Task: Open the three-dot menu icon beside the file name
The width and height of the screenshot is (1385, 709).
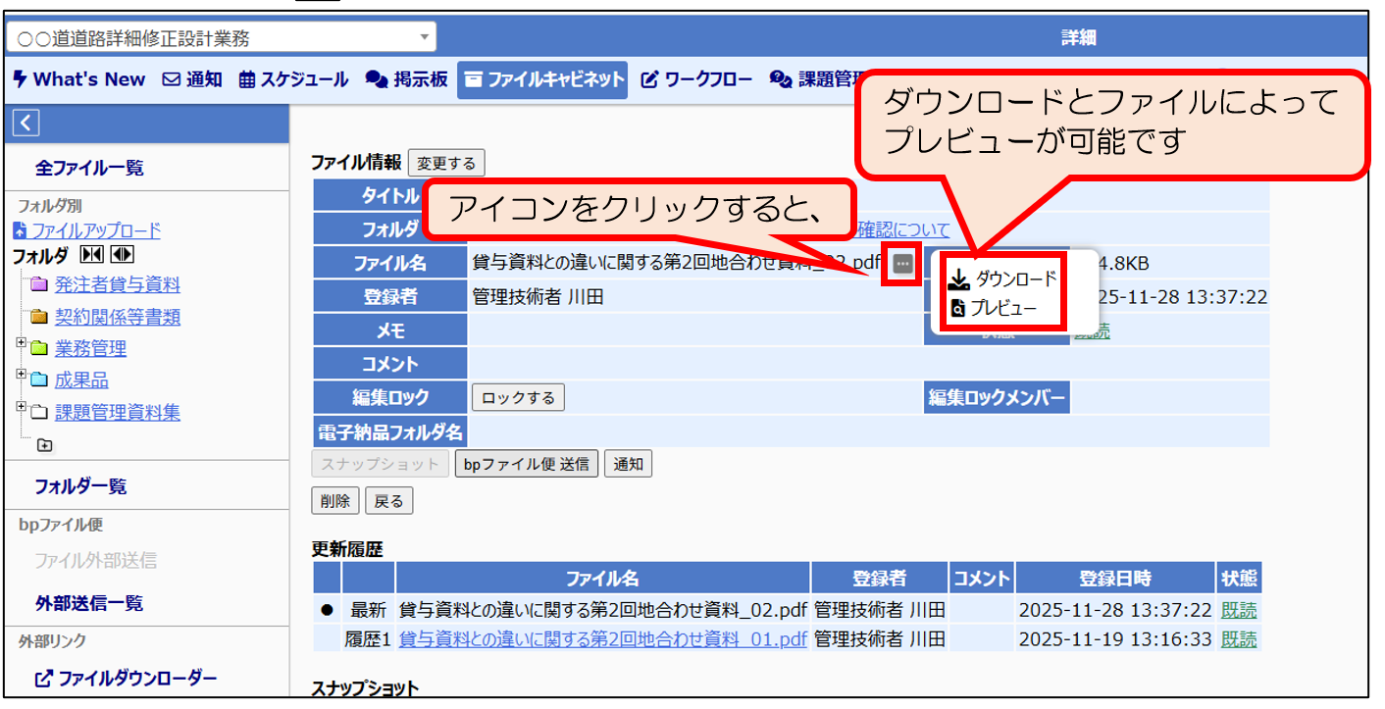Action: pyautogui.click(x=902, y=264)
